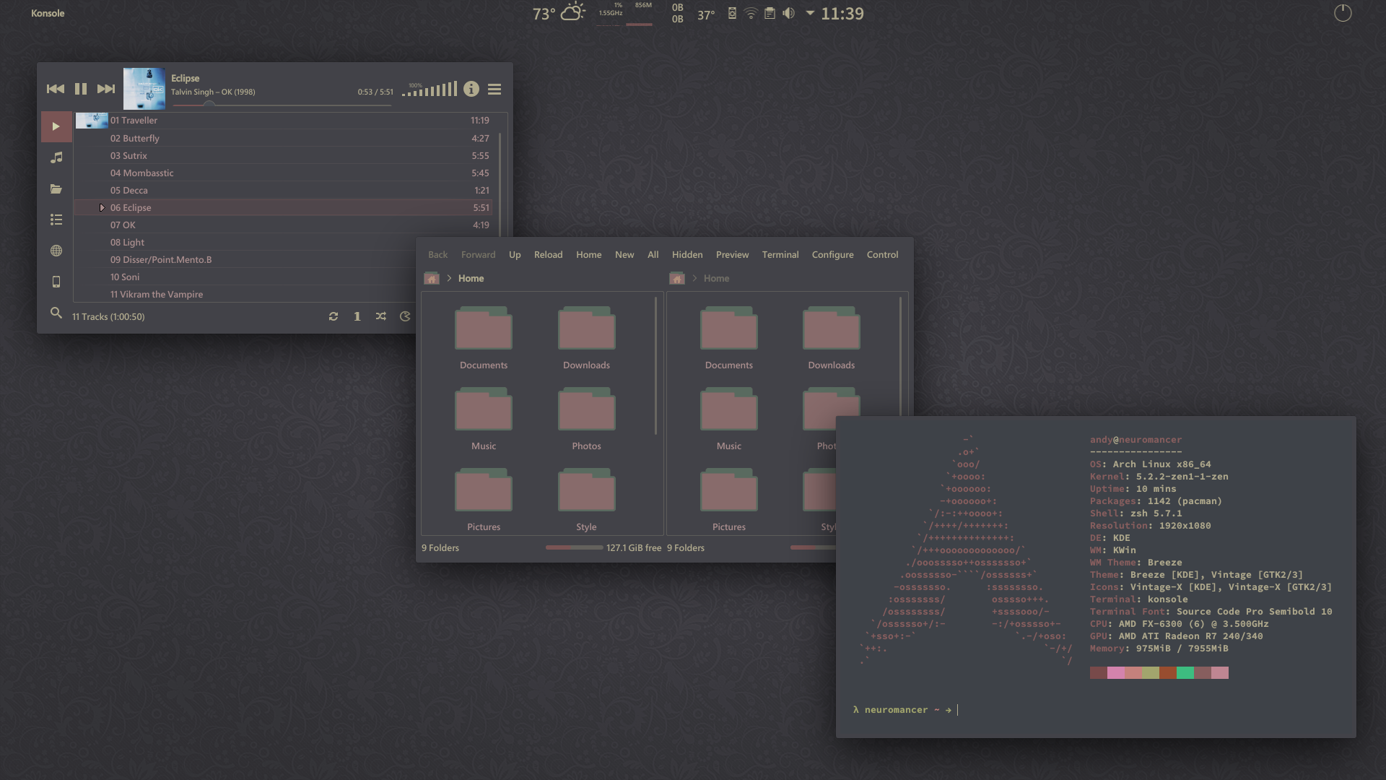Open the search icon in player
Image resolution: width=1386 pixels, height=780 pixels.
click(x=56, y=313)
